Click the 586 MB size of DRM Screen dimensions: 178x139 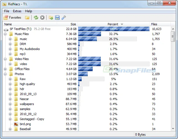coord(72,44)
